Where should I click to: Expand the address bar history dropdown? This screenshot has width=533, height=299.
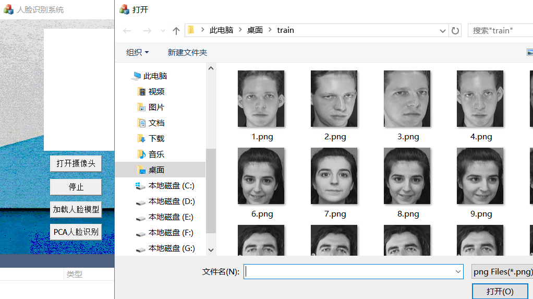click(442, 31)
